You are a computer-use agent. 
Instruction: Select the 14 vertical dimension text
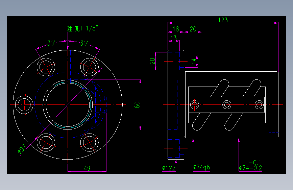tap(194, 61)
